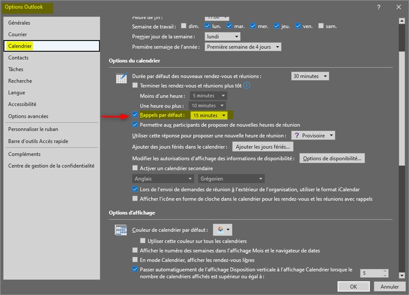
Task: Check Utiliser cette couleur sur tous les calendriers
Action: tap(143, 241)
